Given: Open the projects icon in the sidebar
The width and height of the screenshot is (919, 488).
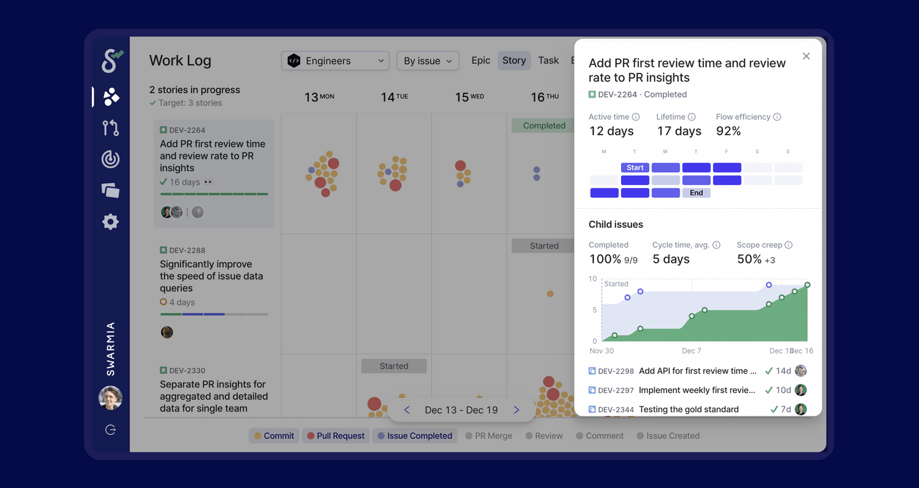Looking at the screenshot, I should coord(110,190).
